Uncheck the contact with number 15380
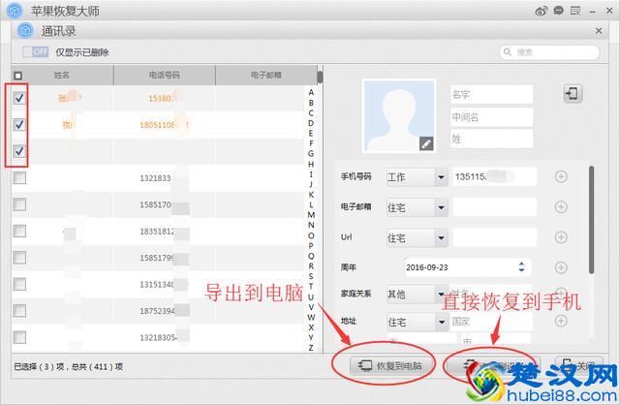 click(19, 98)
